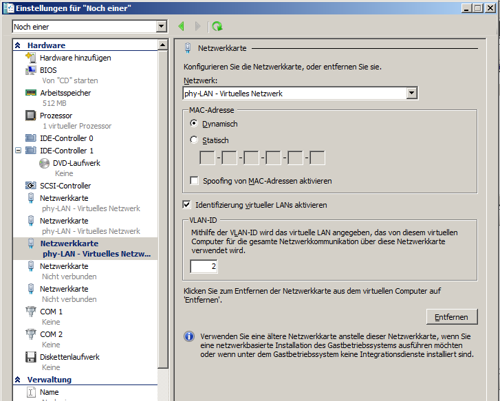Click the green refresh icon

click(x=217, y=26)
